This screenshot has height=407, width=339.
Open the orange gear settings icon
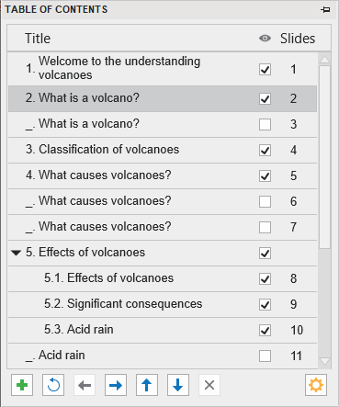click(316, 385)
